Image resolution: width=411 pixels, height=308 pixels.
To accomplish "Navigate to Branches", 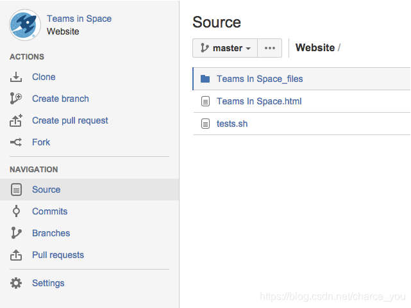I will tap(51, 233).
